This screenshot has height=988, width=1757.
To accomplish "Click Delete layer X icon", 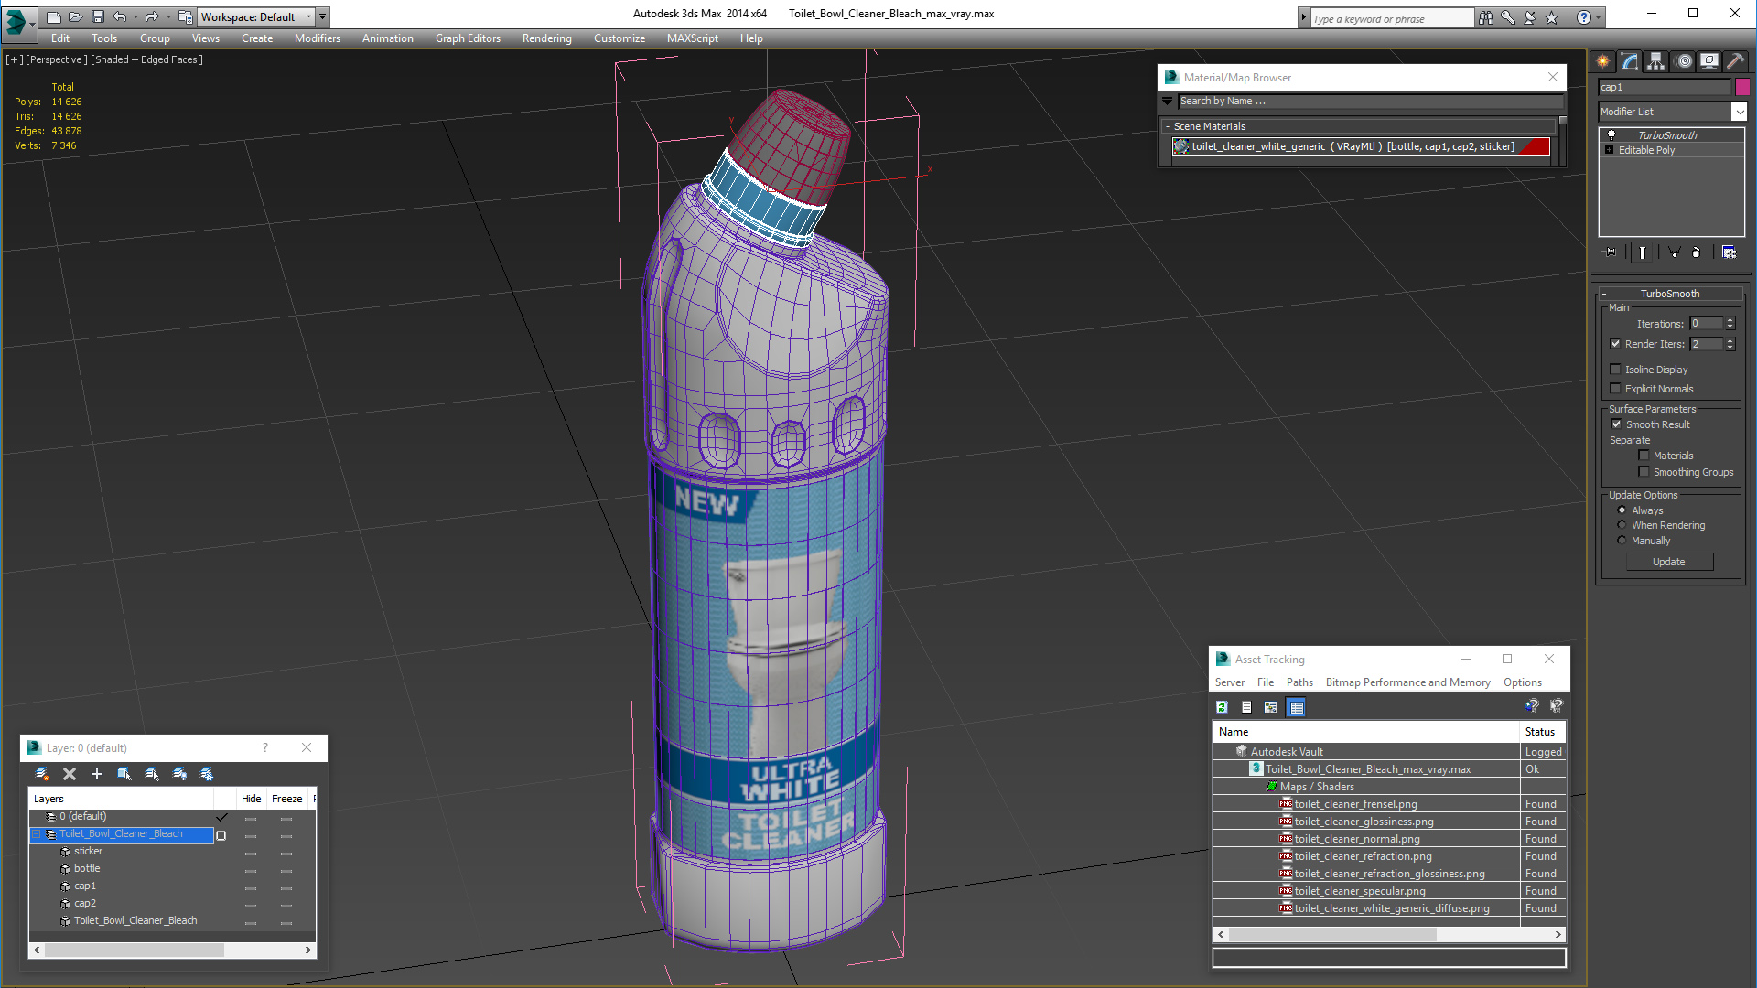I will 70,774.
